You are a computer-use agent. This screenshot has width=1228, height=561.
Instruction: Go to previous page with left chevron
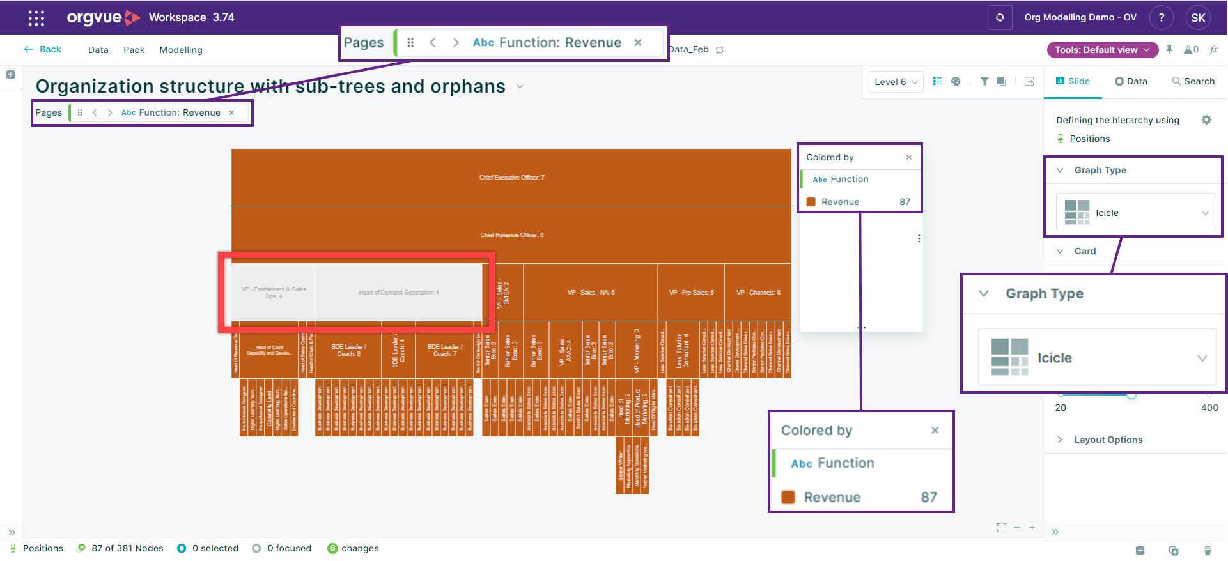point(95,112)
